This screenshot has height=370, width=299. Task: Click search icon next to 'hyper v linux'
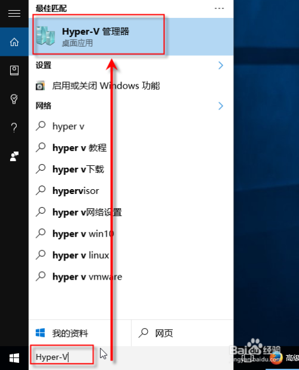tap(41, 255)
